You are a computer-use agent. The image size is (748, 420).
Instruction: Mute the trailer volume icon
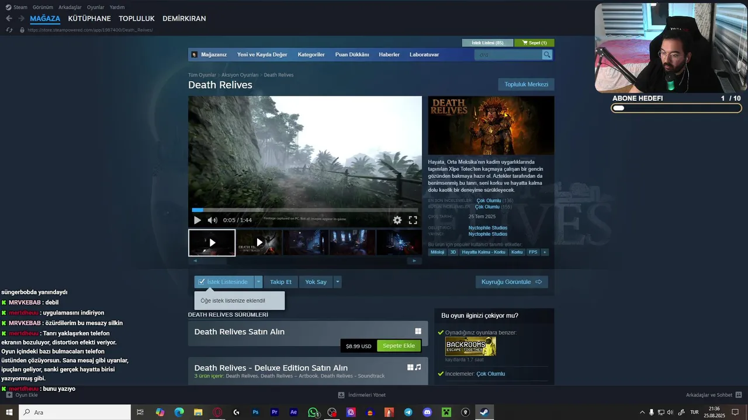[212, 220]
